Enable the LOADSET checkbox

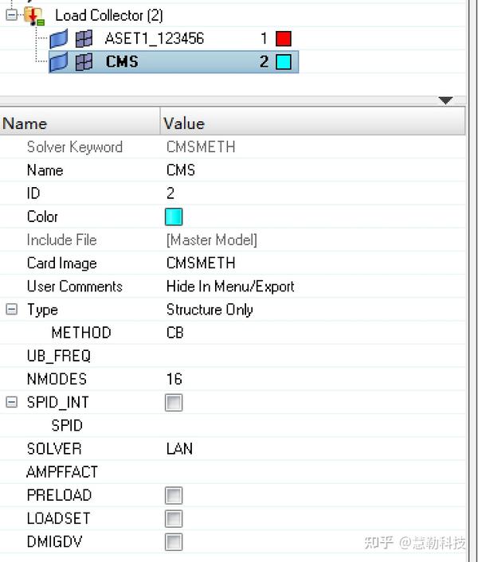[174, 519]
